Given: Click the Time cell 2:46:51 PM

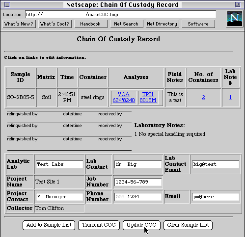Looking at the screenshot, I should 67,98.
